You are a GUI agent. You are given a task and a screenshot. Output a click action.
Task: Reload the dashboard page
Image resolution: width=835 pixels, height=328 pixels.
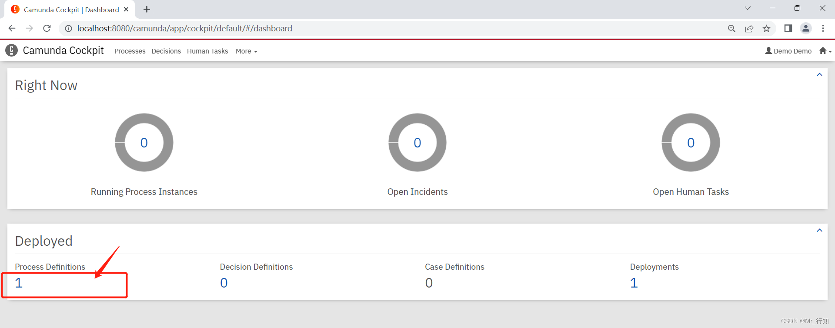click(47, 28)
